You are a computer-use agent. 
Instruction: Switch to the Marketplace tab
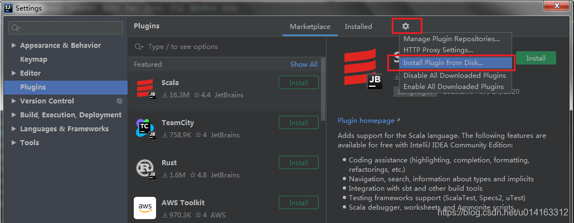click(x=310, y=27)
